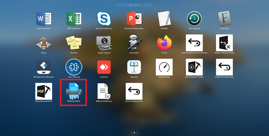
Task: Launch Image Capture
Action: tap(104, 43)
